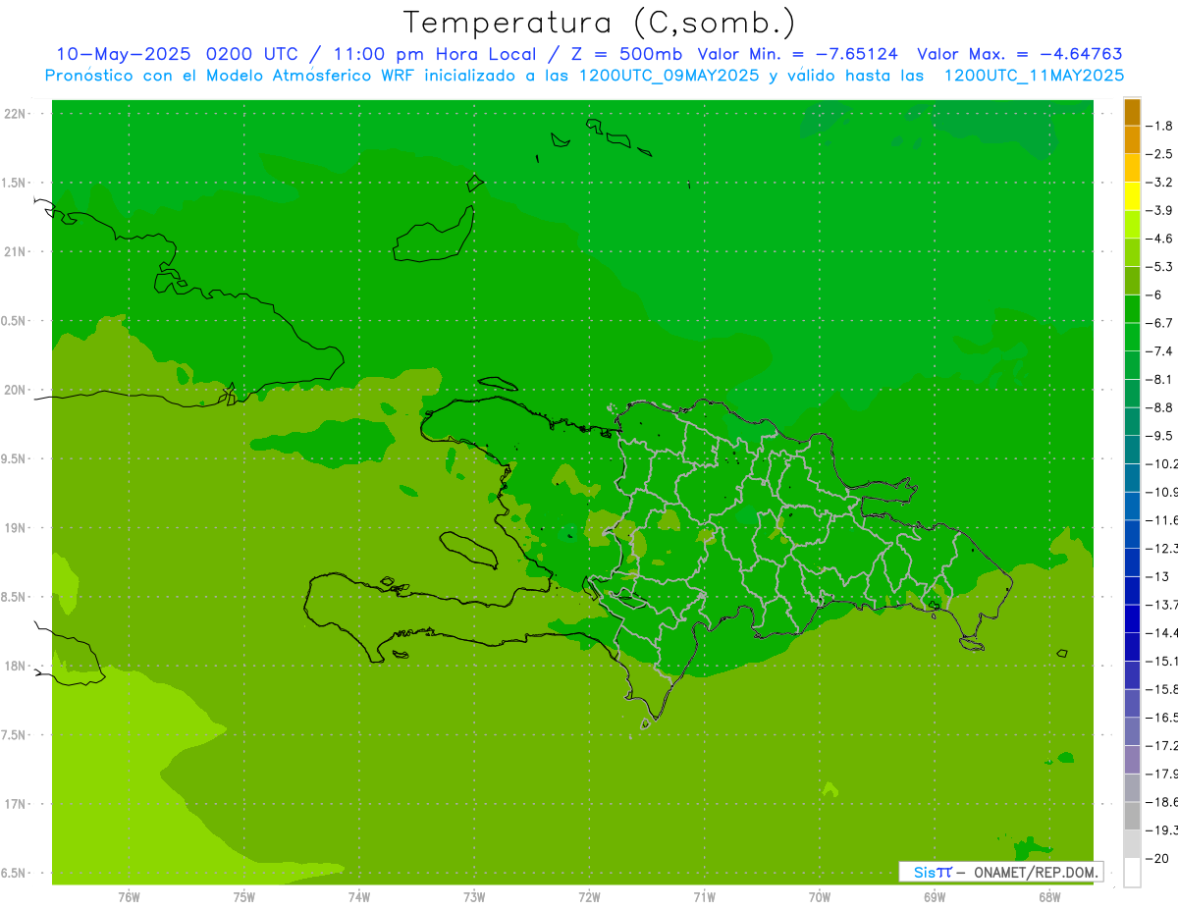The height and width of the screenshot is (910, 1178).
Task: Pick the purple swatch between -17.2 and -17.9
Action: [x=1132, y=760]
